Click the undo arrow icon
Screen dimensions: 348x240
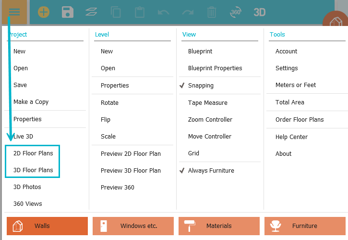click(x=163, y=12)
